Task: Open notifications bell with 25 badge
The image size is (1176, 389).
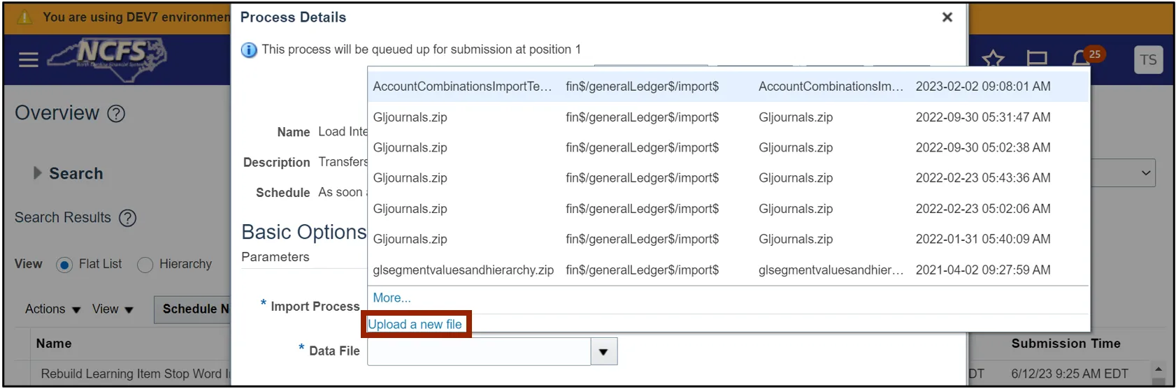Action: (1082, 59)
